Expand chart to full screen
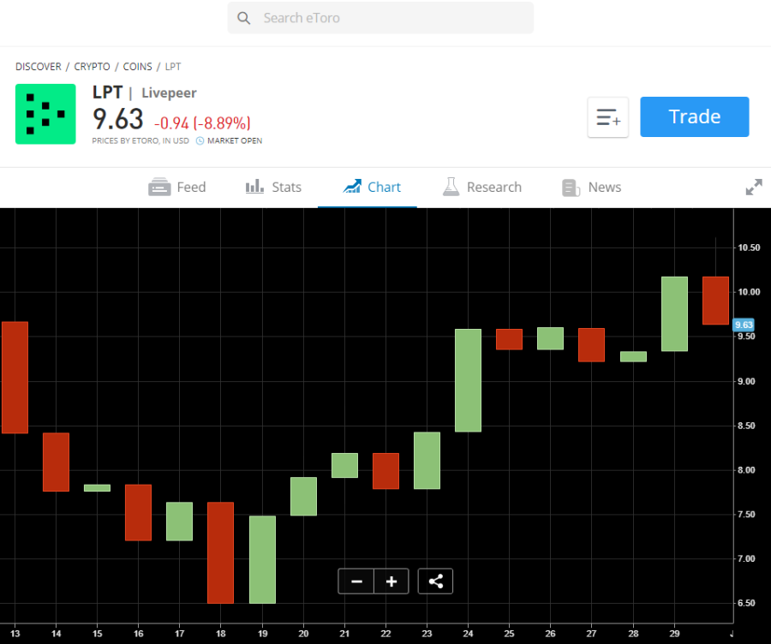 click(x=754, y=188)
